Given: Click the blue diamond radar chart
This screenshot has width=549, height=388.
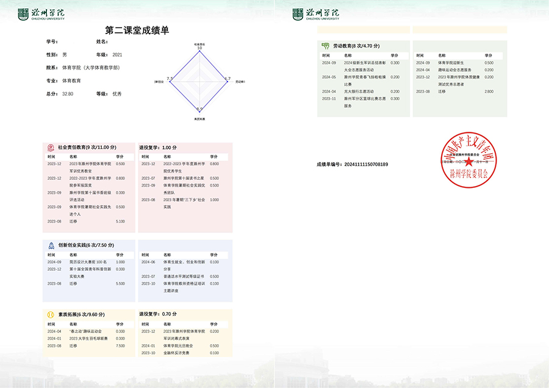Looking at the screenshot, I should click(x=199, y=81).
